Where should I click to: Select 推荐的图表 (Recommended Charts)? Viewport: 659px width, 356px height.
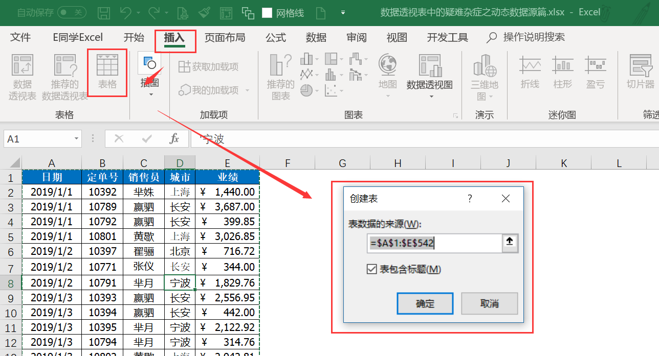pos(280,78)
